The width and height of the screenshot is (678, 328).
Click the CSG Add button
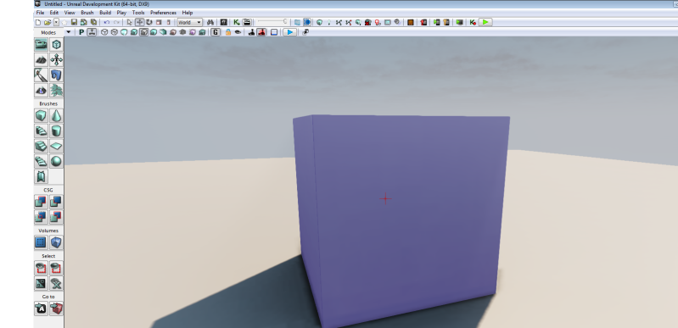click(41, 202)
